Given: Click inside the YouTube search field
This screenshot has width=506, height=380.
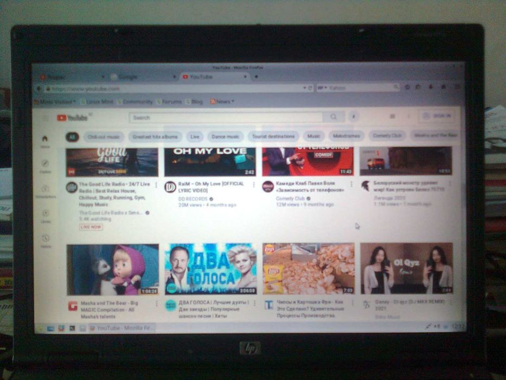Looking at the screenshot, I should pyautogui.click(x=226, y=118).
